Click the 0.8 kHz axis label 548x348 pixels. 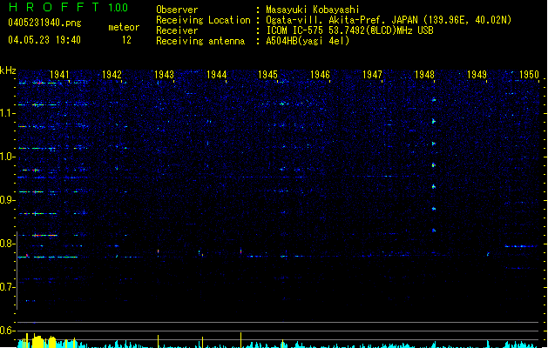point(8,244)
